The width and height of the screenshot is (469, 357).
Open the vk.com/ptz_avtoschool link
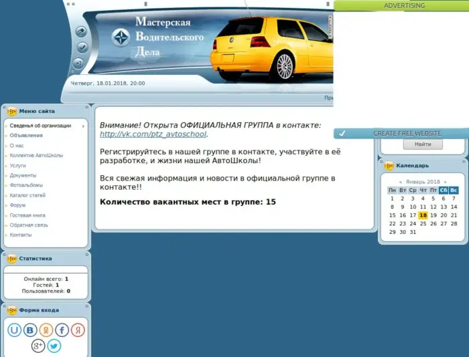[x=153, y=134]
